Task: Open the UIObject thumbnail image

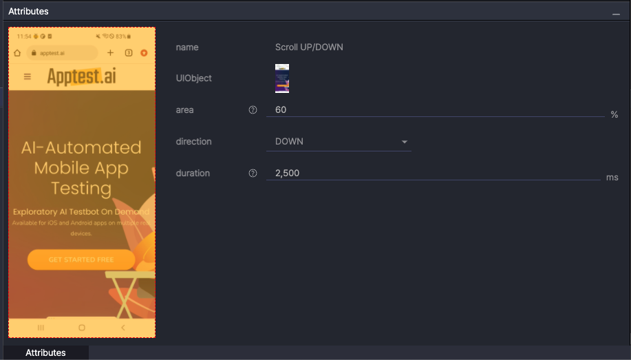Action: pos(282,78)
